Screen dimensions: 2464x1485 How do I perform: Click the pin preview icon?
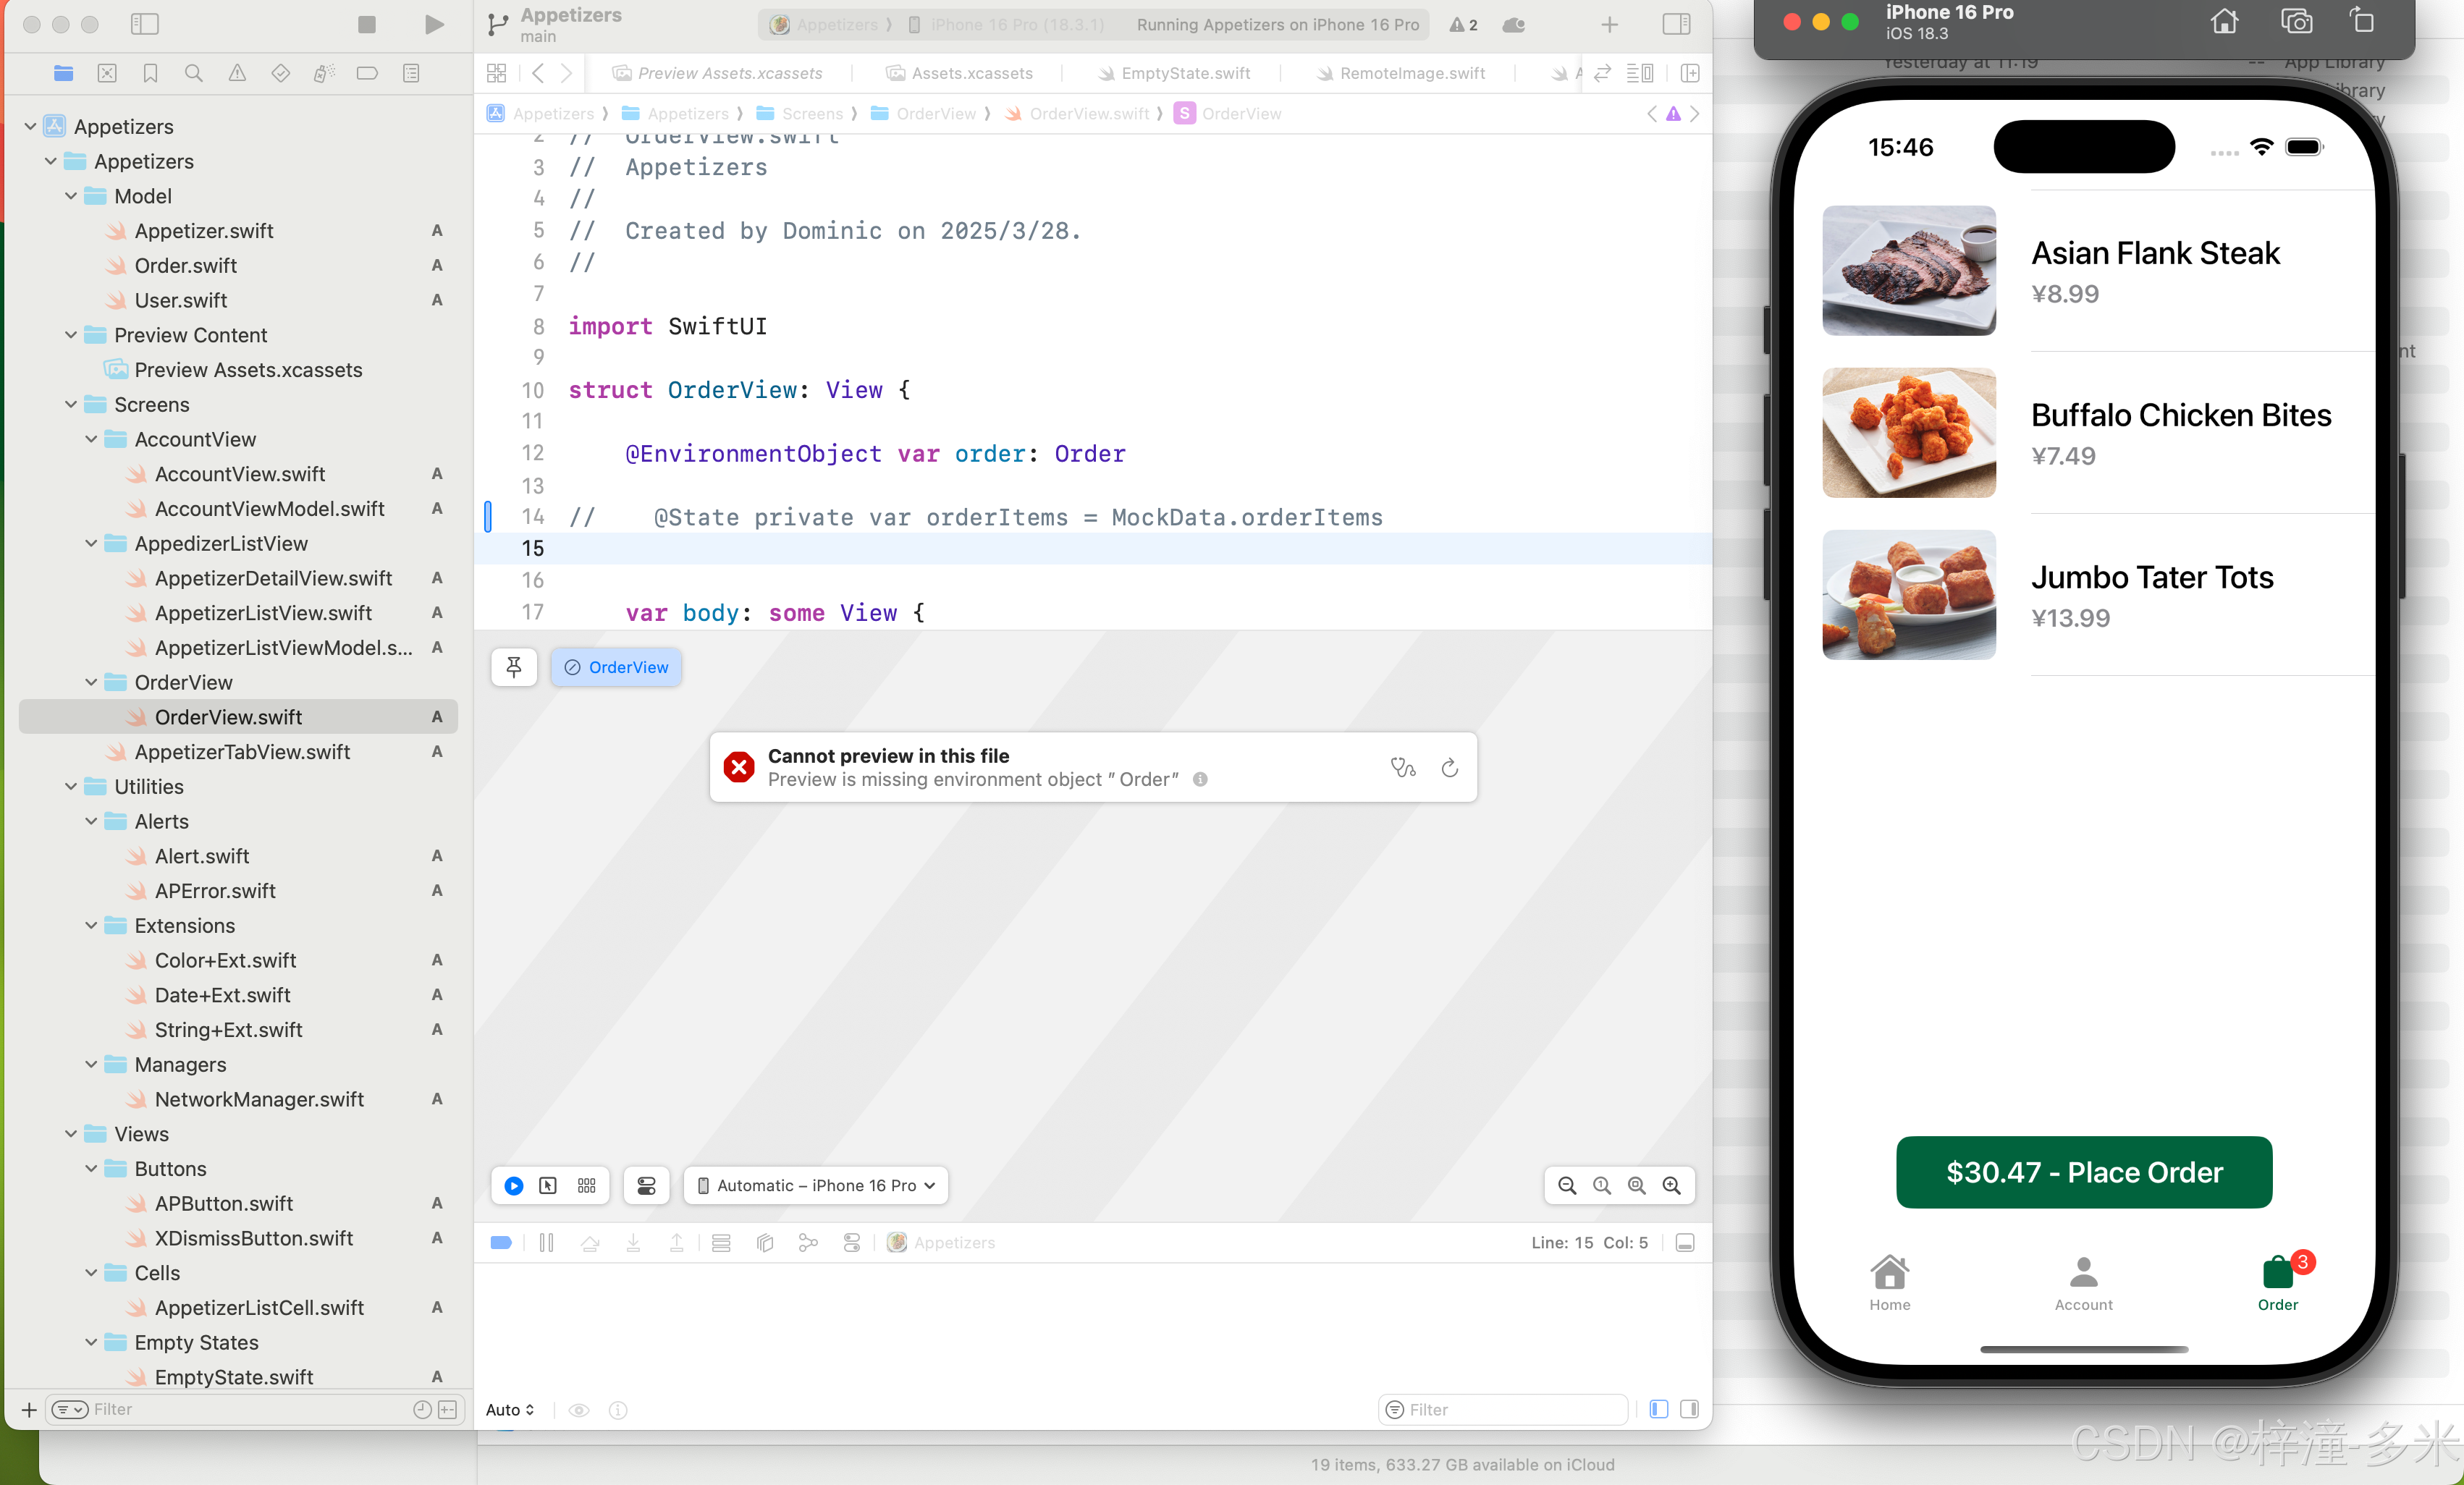point(514,667)
